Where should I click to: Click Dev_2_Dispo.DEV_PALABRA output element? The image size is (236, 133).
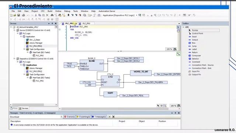(x=152, y=82)
